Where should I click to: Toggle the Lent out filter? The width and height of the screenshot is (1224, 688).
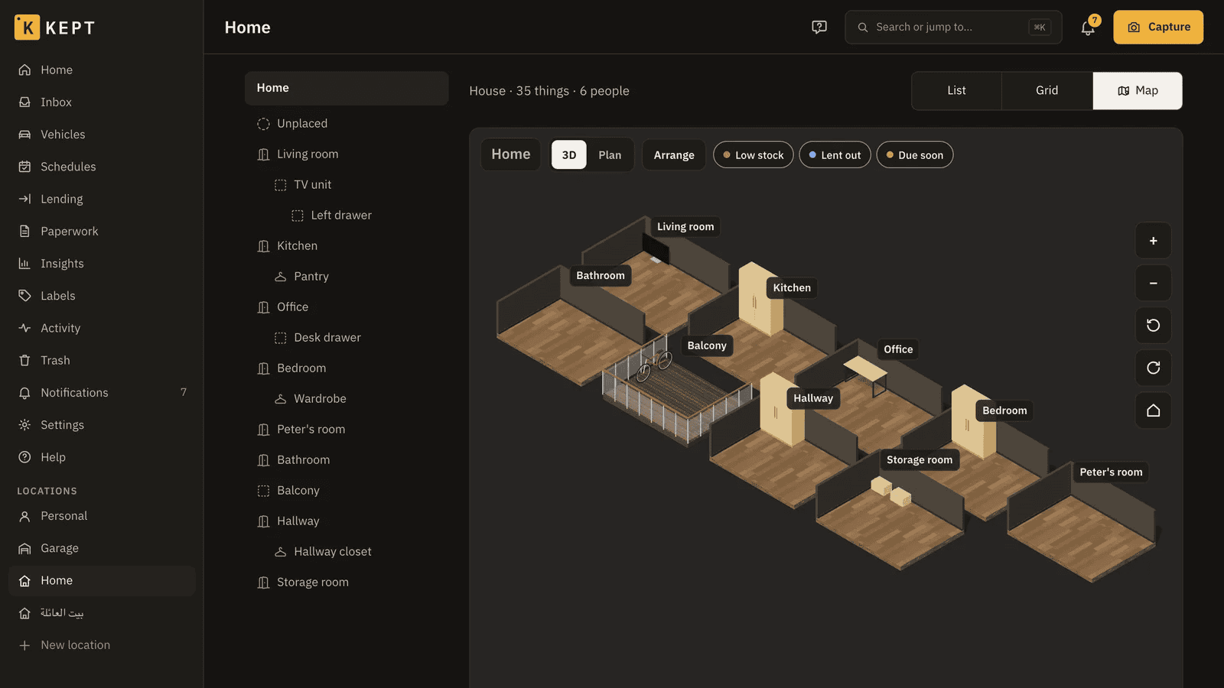835,155
